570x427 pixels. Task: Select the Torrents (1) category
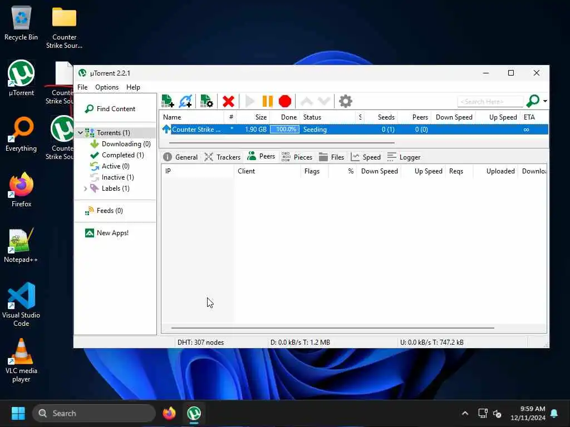113,133
